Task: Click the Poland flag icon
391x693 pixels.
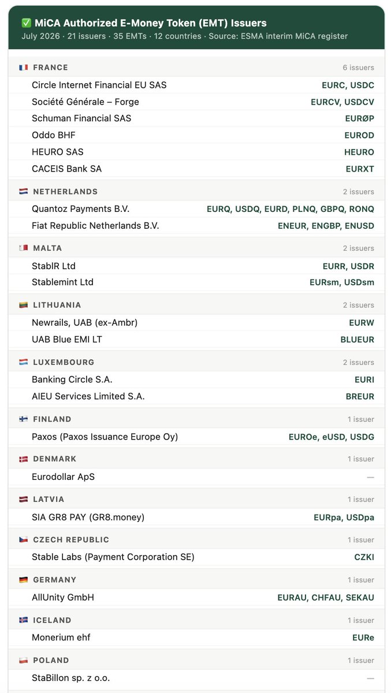Action: (23, 661)
